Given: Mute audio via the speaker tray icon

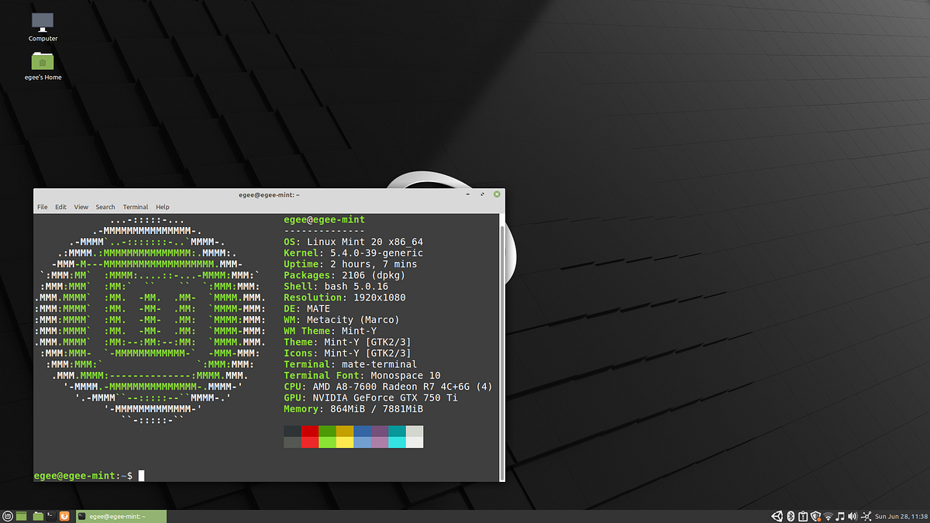Looking at the screenshot, I should 852,515.
